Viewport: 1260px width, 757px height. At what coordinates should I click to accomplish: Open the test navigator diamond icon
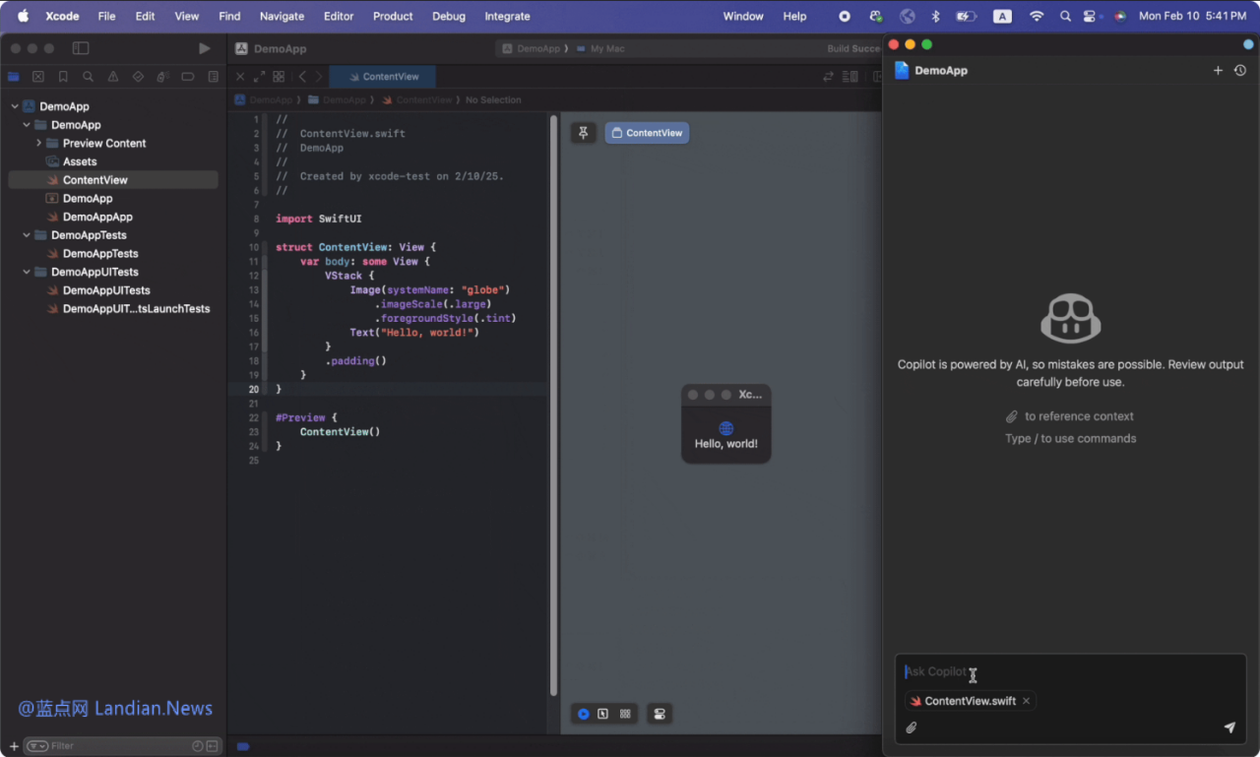pos(138,77)
